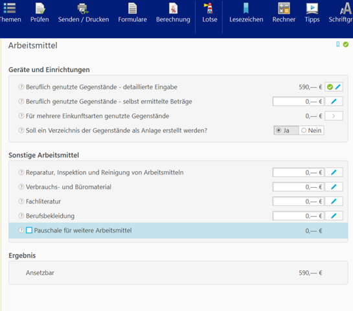The width and height of the screenshot is (353, 311).
Task: Change font size via Schriftgröße icon
Action: (x=346, y=8)
